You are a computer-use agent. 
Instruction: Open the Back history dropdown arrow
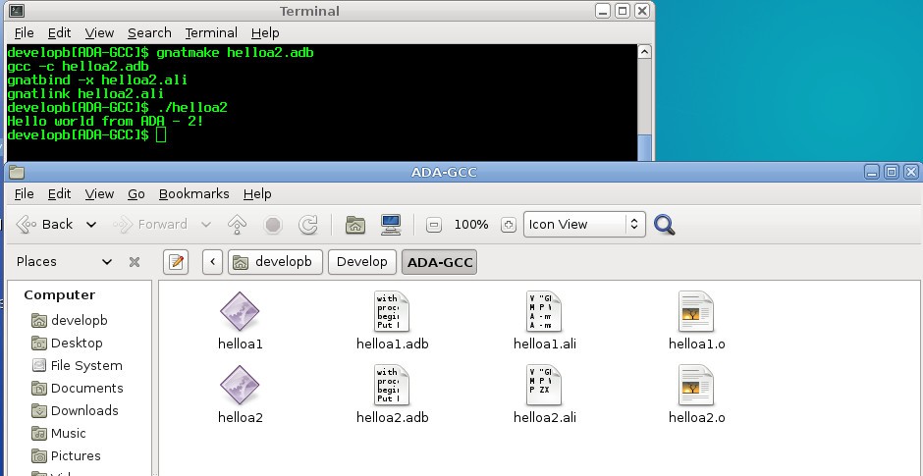click(x=91, y=224)
